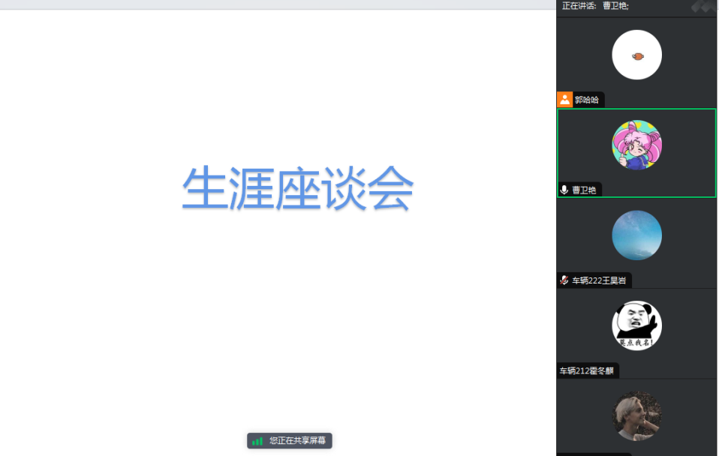This screenshot has width=719, height=456.
Task: Click the 生涯座谈会 title on the slide
Action: coord(298,189)
